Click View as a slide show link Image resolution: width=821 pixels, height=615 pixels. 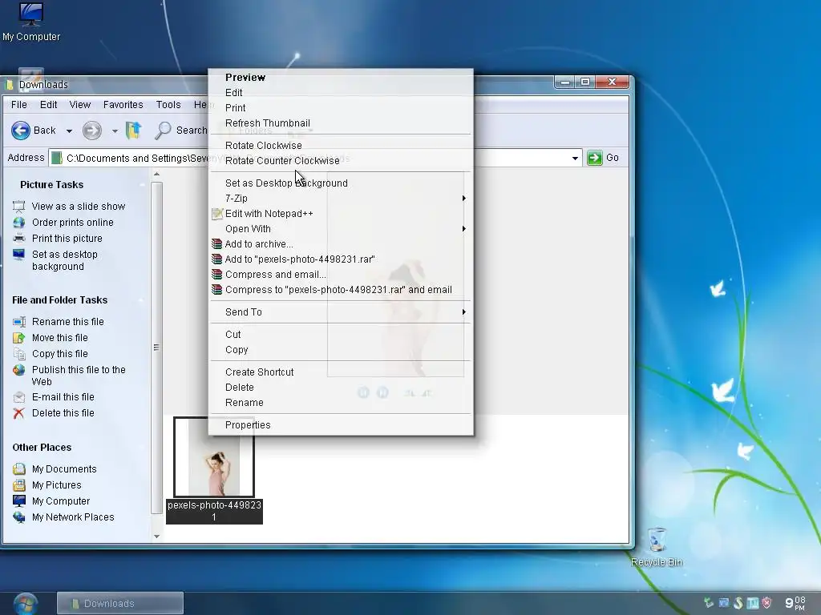click(x=79, y=207)
